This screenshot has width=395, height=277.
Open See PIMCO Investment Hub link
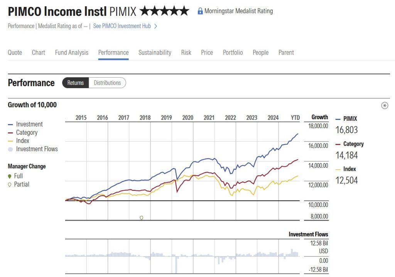pos(122,27)
